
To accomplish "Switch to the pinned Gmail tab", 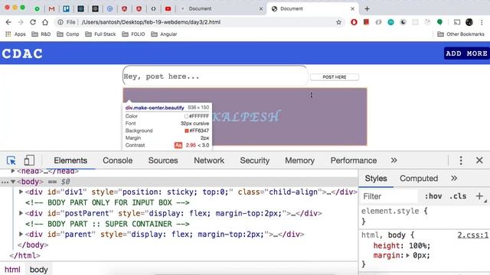I will point(51,8).
